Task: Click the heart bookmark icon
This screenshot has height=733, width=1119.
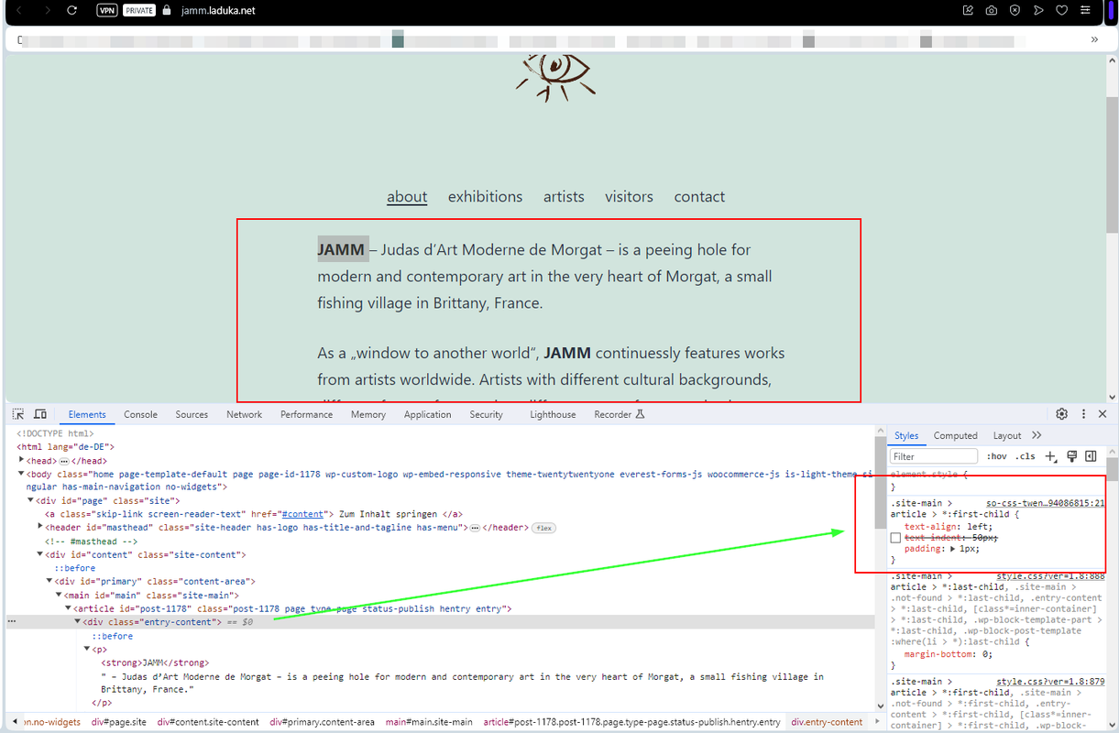Action: pos(1062,11)
